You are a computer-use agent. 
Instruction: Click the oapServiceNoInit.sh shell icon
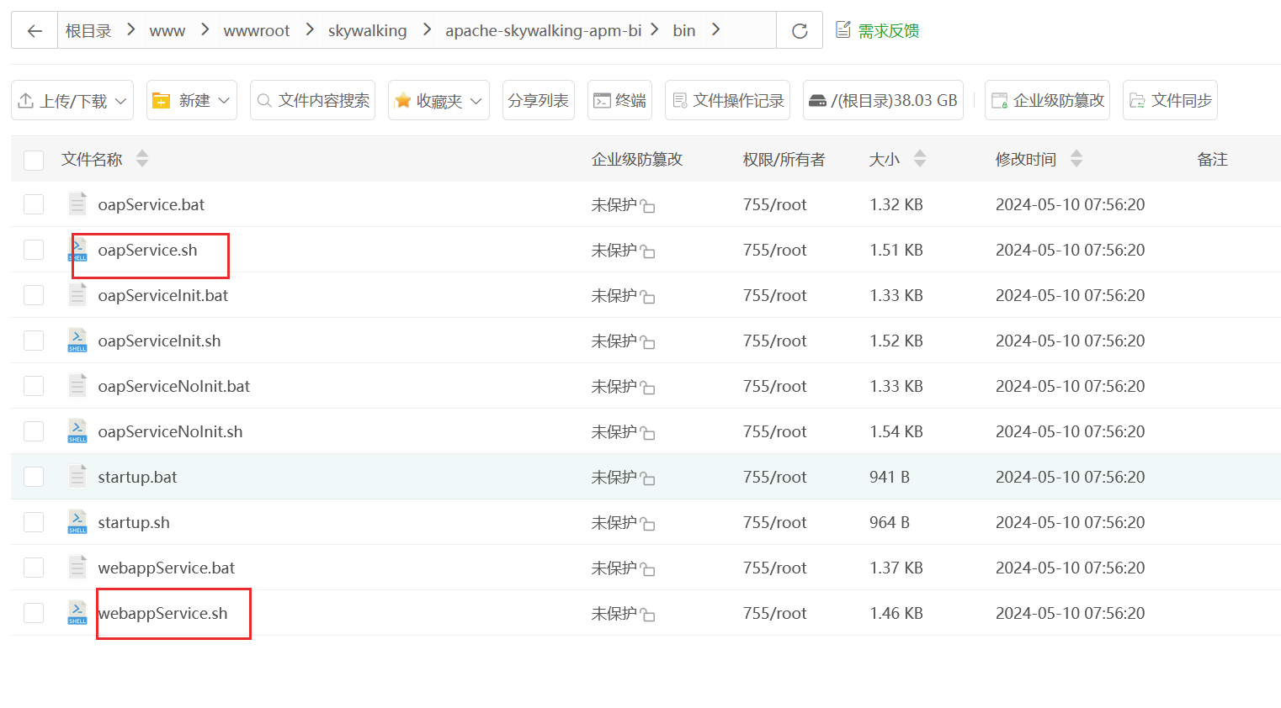tap(77, 431)
